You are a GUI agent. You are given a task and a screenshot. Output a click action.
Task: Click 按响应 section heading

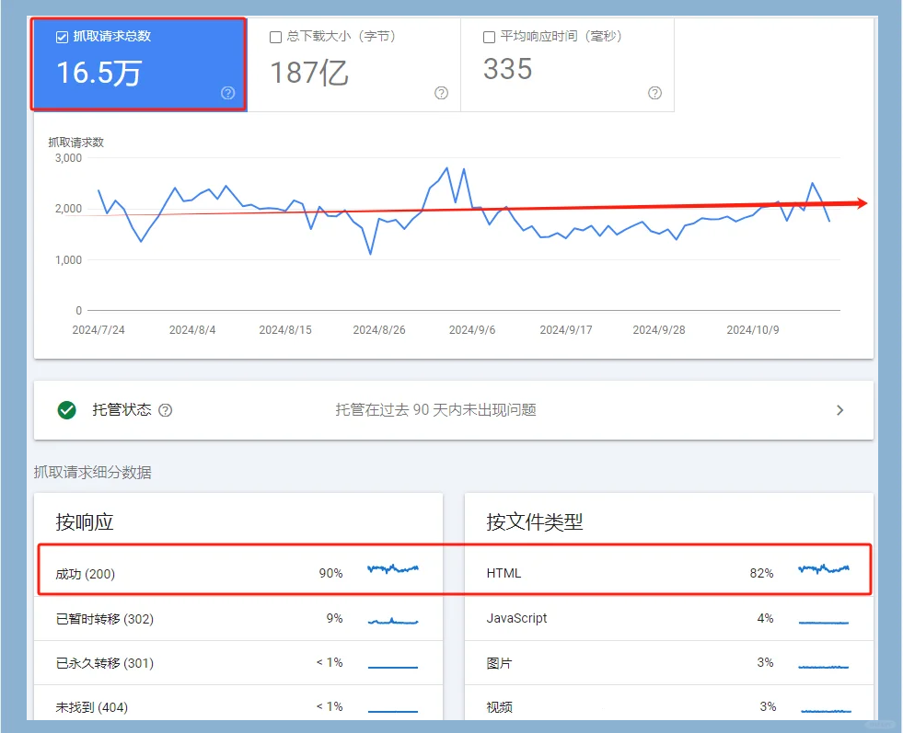[85, 521]
